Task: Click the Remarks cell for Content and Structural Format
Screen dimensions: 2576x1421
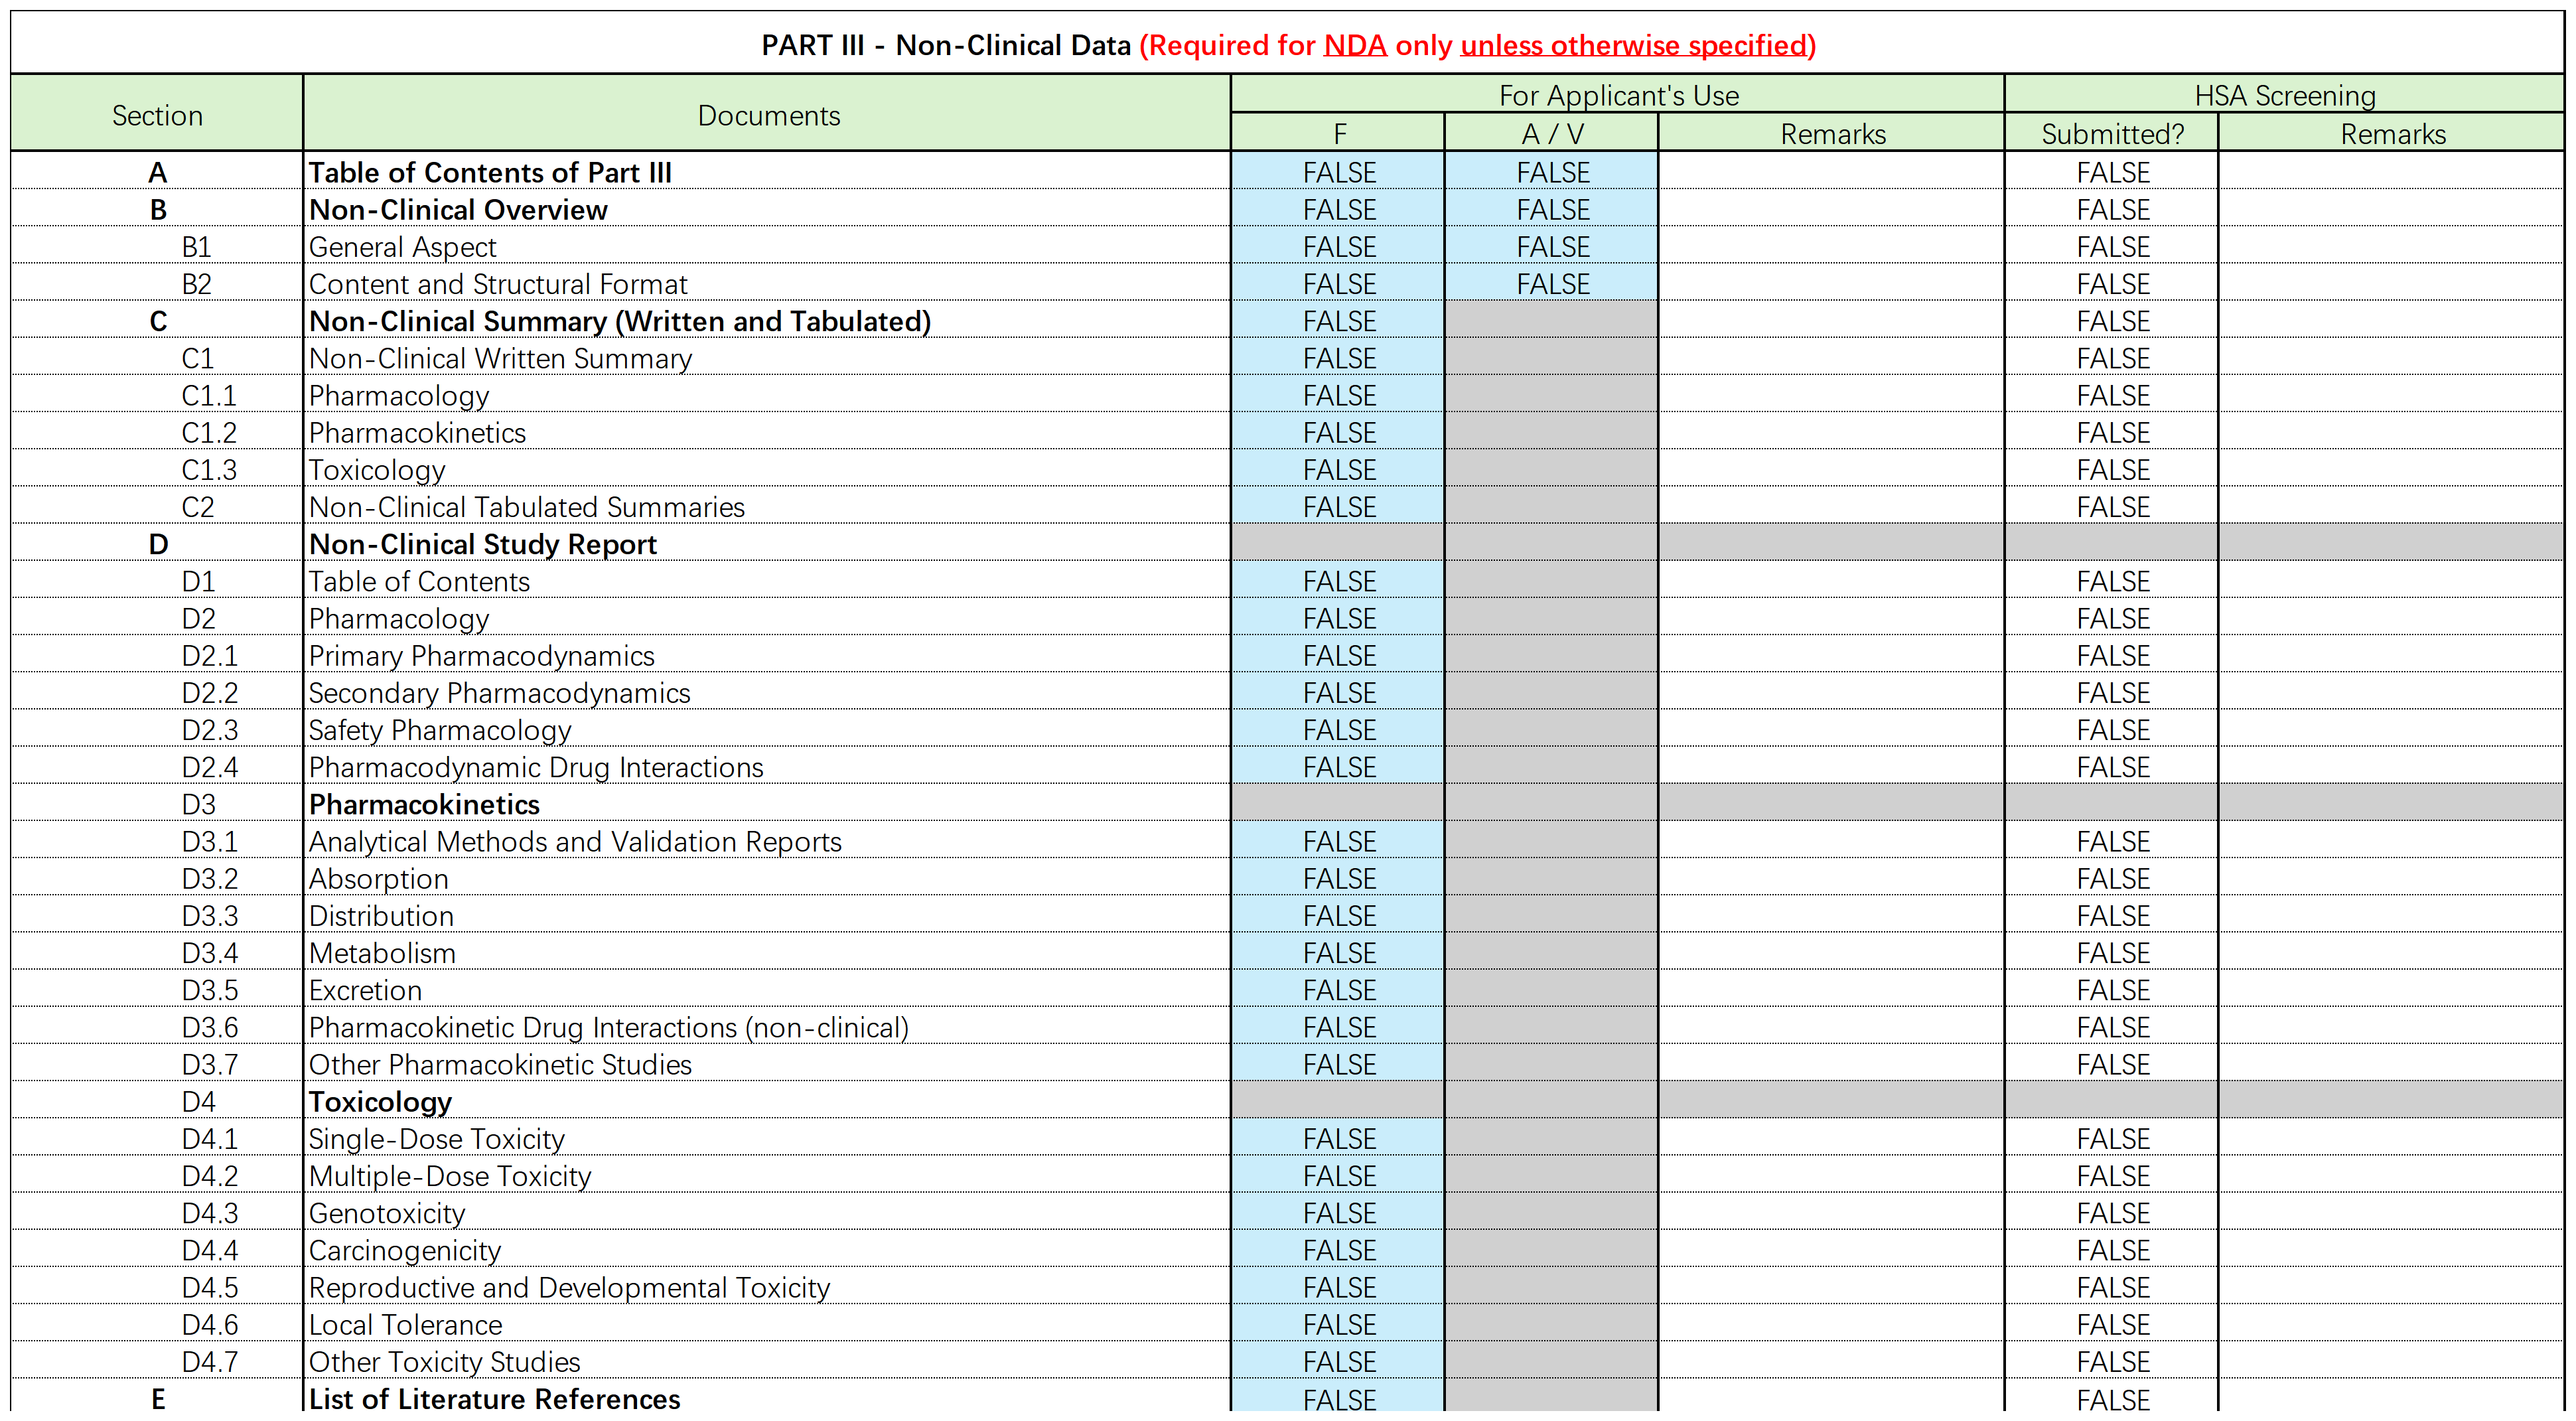Action: click(1831, 284)
